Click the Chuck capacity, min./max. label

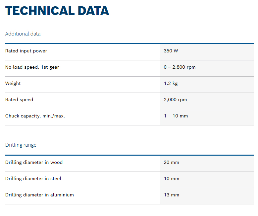(x=35, y=116)
